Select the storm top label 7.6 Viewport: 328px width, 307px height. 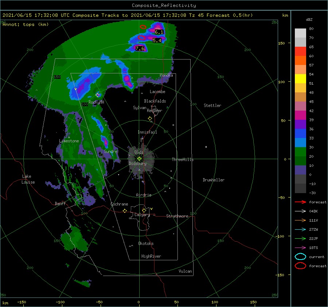140,49
